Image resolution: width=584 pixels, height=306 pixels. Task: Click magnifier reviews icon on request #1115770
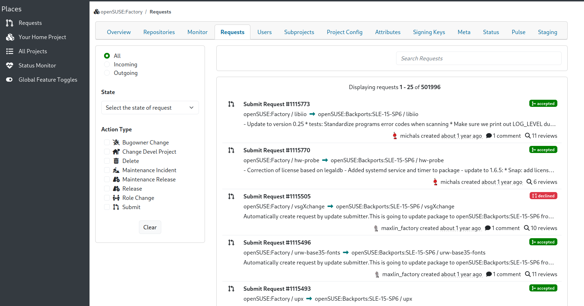pos(529,182)
